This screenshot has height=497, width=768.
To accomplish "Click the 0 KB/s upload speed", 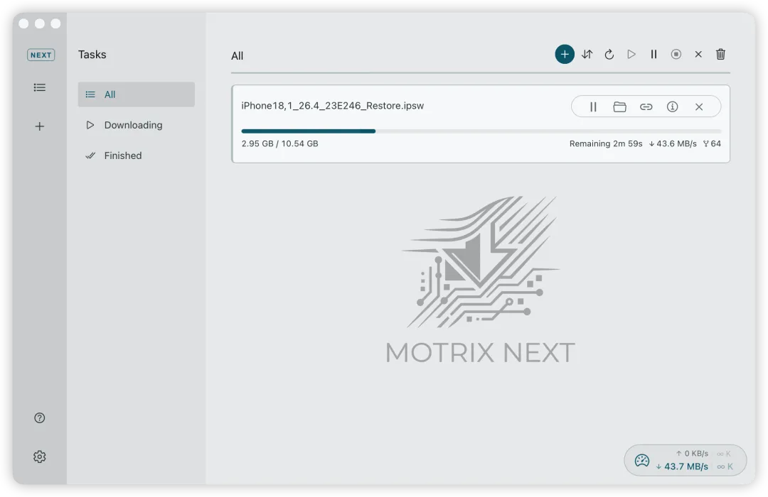I will click(x=692, y=454).
